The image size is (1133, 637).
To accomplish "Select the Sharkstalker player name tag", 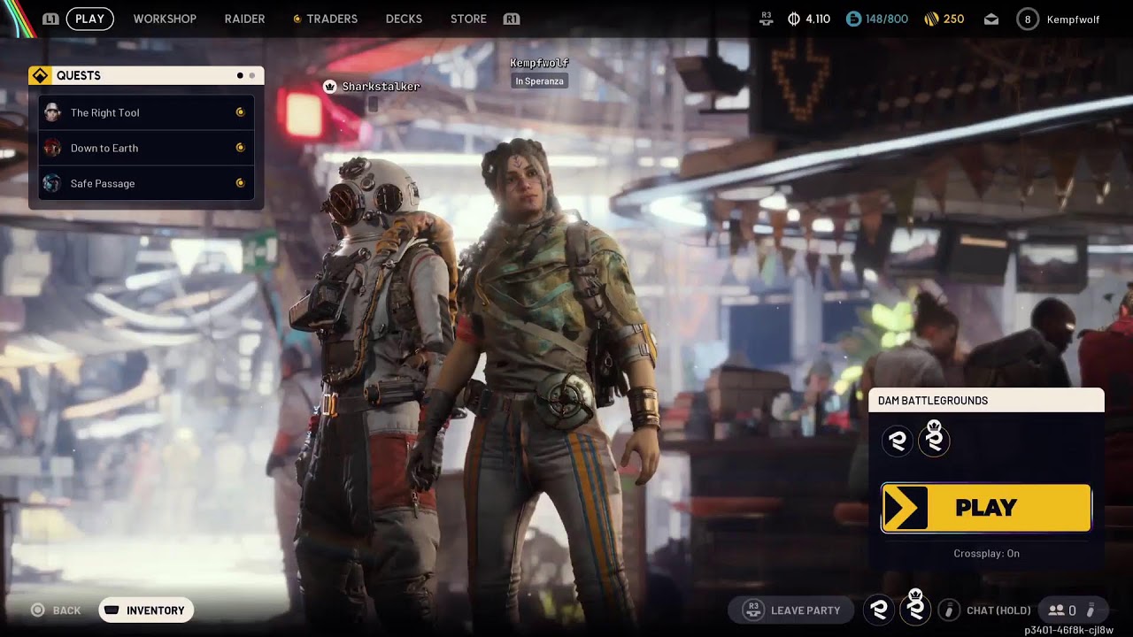I will tap(381, 87).
